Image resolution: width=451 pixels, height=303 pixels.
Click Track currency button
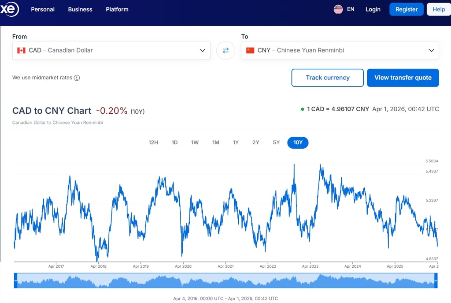click(x=328, y=78)
